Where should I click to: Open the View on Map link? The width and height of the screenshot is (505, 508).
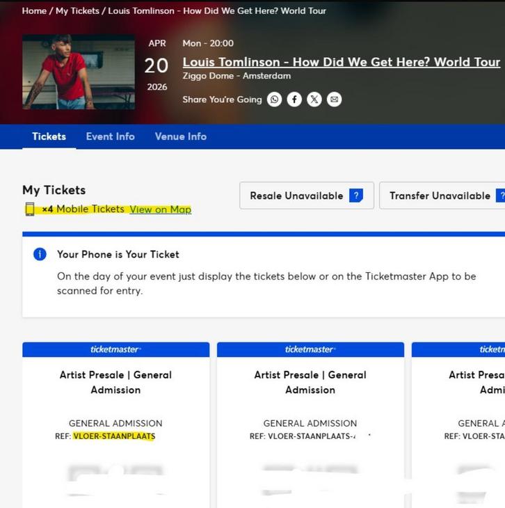coord(160,209)
